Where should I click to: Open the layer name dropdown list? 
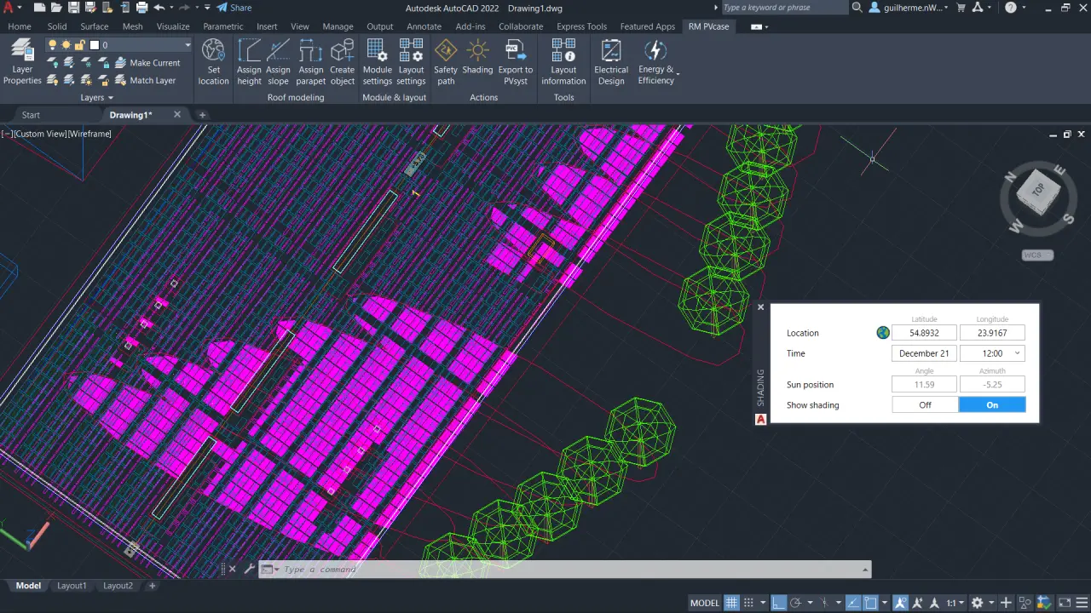pos(187,45)
